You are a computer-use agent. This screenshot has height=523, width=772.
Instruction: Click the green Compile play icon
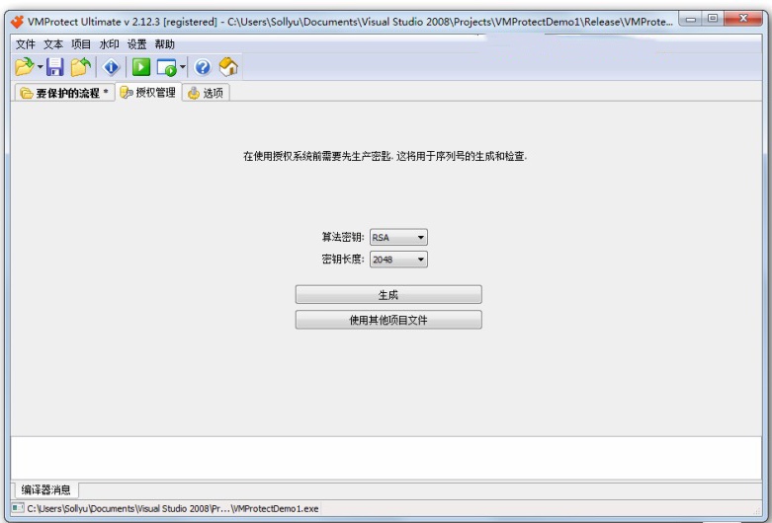pos(141,67)
